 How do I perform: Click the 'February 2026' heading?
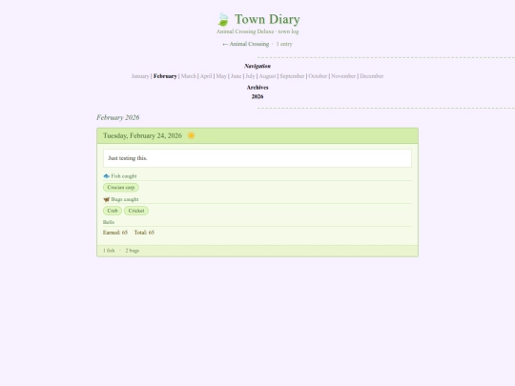[x=118, y=117]
